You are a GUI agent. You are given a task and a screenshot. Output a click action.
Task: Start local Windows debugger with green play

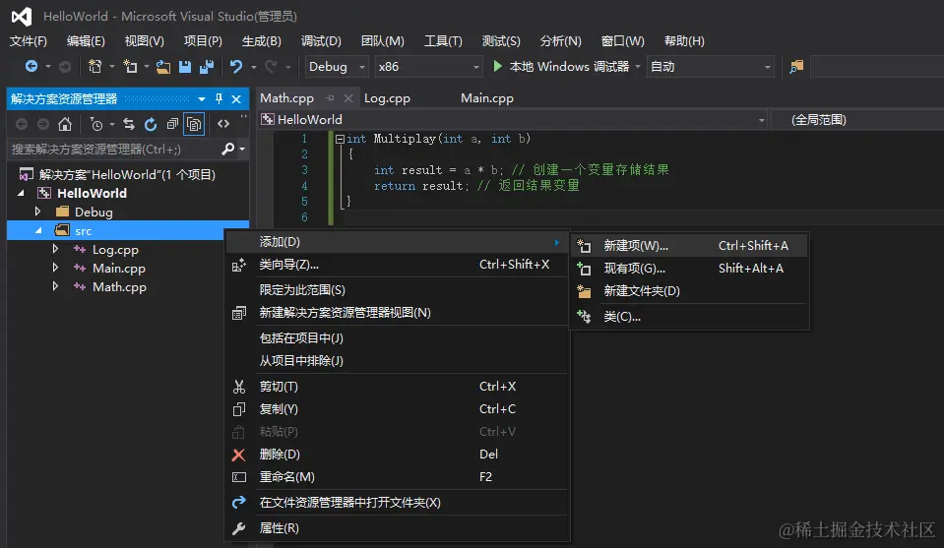[x=497, y=66]
